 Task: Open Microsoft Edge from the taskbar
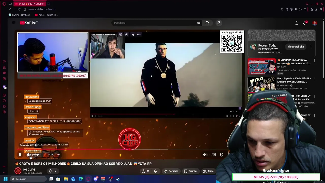[x=81, y=179]
